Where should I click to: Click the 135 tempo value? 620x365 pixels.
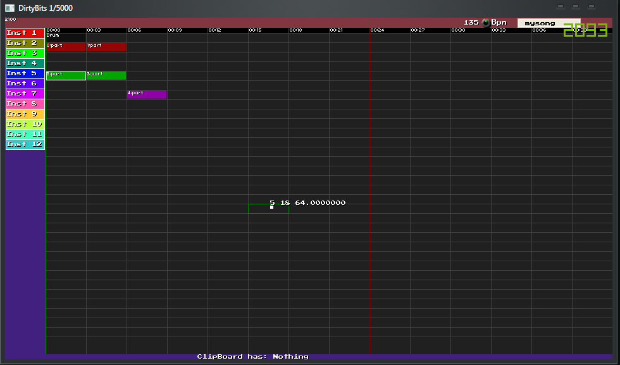471,23
